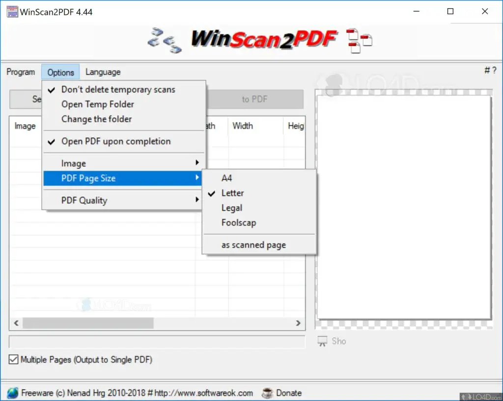Select the as scanned page option
Viewport: 503px width, 401px height.
[259, 245]
